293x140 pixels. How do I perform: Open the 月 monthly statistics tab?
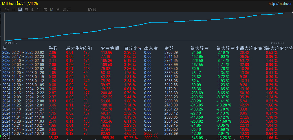click(26, 10)
